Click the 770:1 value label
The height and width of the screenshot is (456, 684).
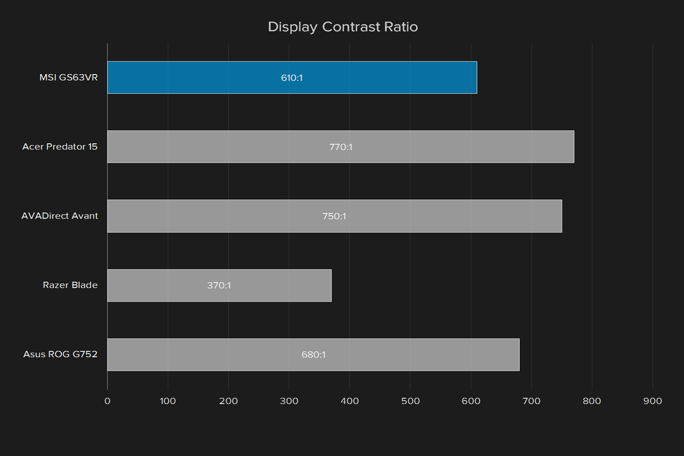(x=341, y=147)
